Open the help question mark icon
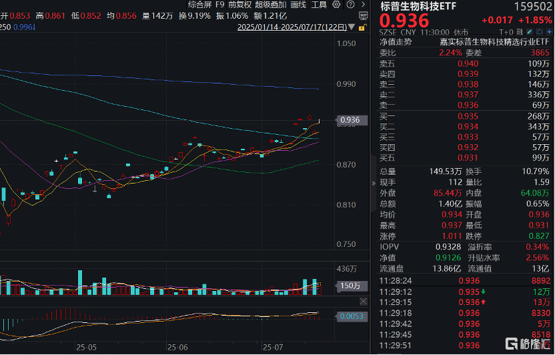The image size is (555, 355). 350,5
